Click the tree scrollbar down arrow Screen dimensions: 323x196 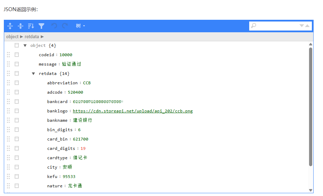point(310,190)
